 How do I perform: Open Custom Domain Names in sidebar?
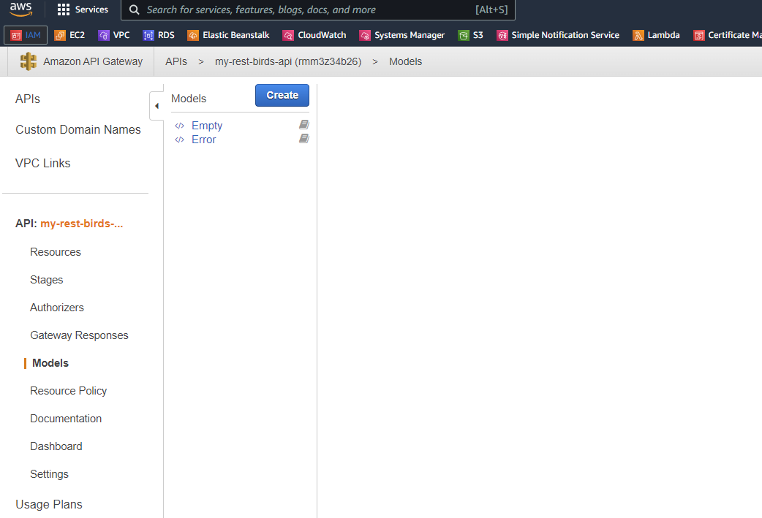tap(78, 129)
